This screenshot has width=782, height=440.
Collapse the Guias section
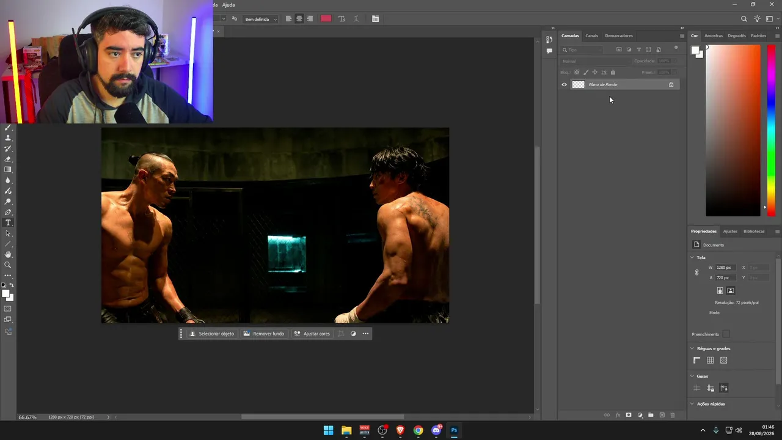[692, 376]
